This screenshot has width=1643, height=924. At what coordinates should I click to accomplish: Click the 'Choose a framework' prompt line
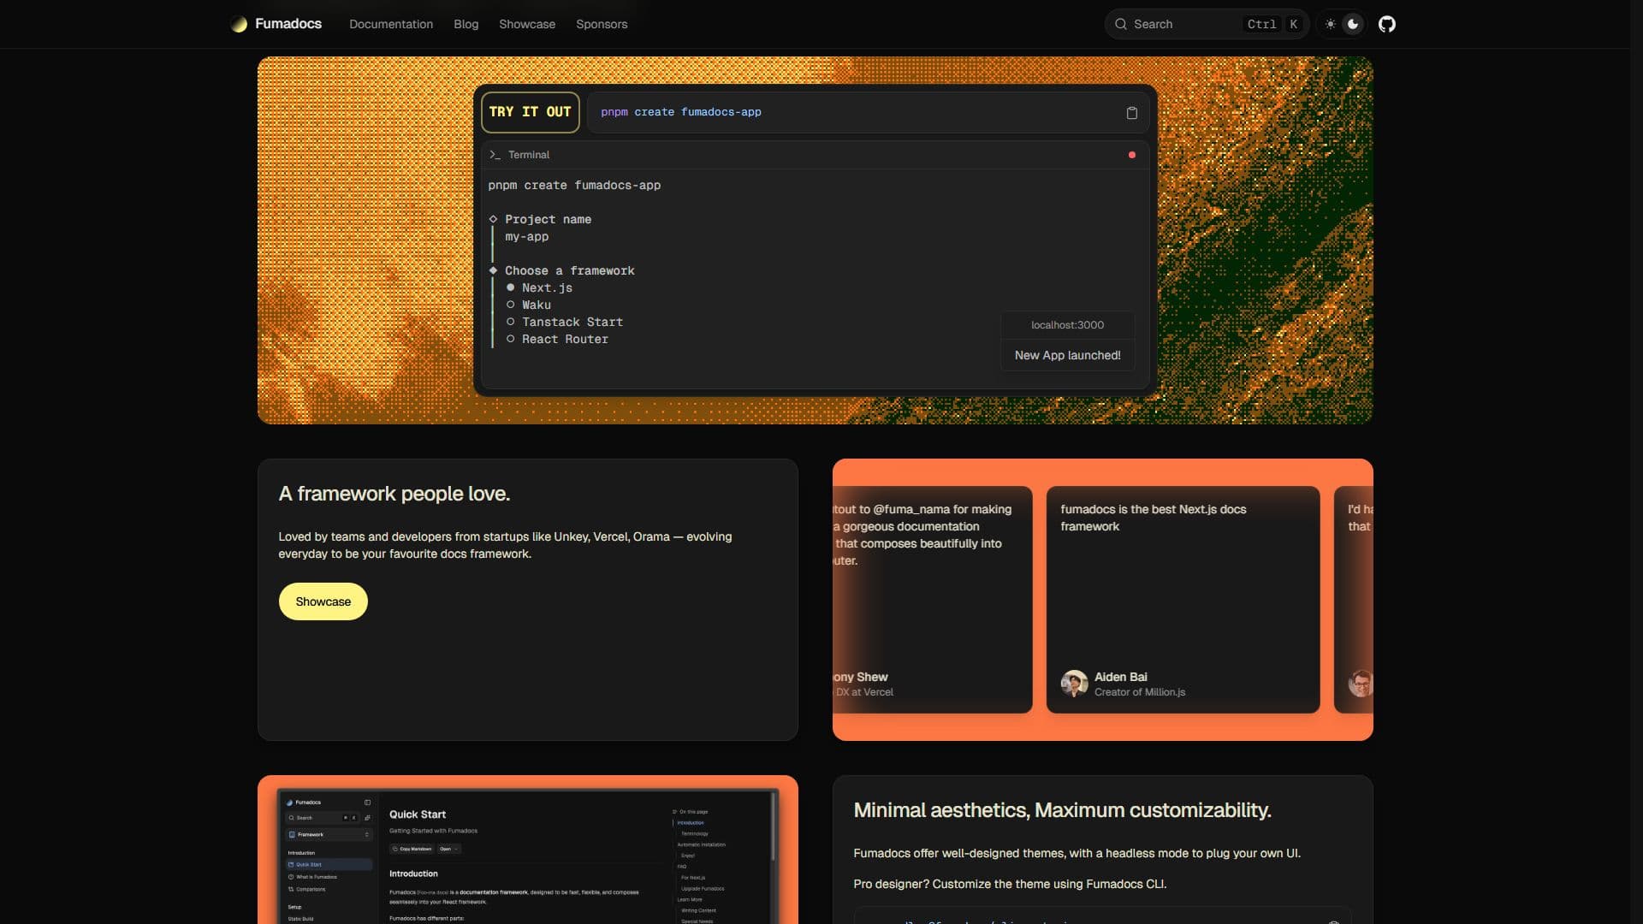click(x=570, y=270)
